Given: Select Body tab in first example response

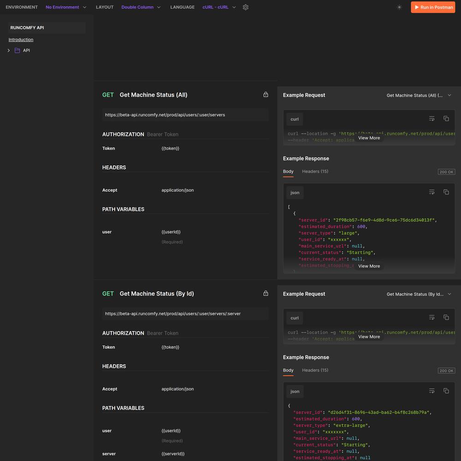Looking at the screenshot, I should pyautogui.click(x=288, y=171).
